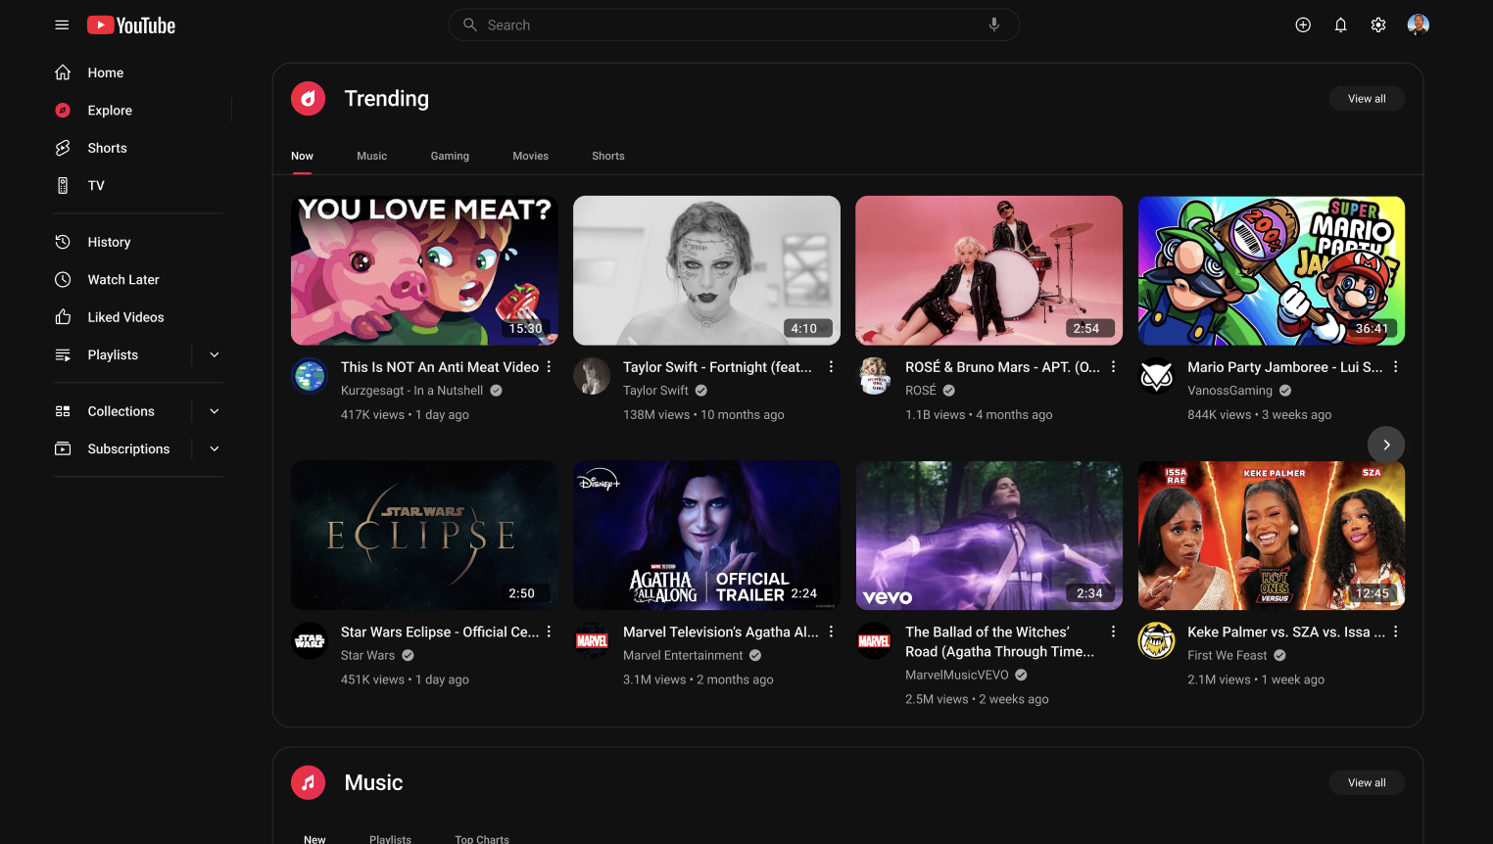Image resolution: width=1493 pixels, height=844 pixels.
Task: Open Keke Palmer vs. SZA thumbnail
Action: [x=1271, y=536]
